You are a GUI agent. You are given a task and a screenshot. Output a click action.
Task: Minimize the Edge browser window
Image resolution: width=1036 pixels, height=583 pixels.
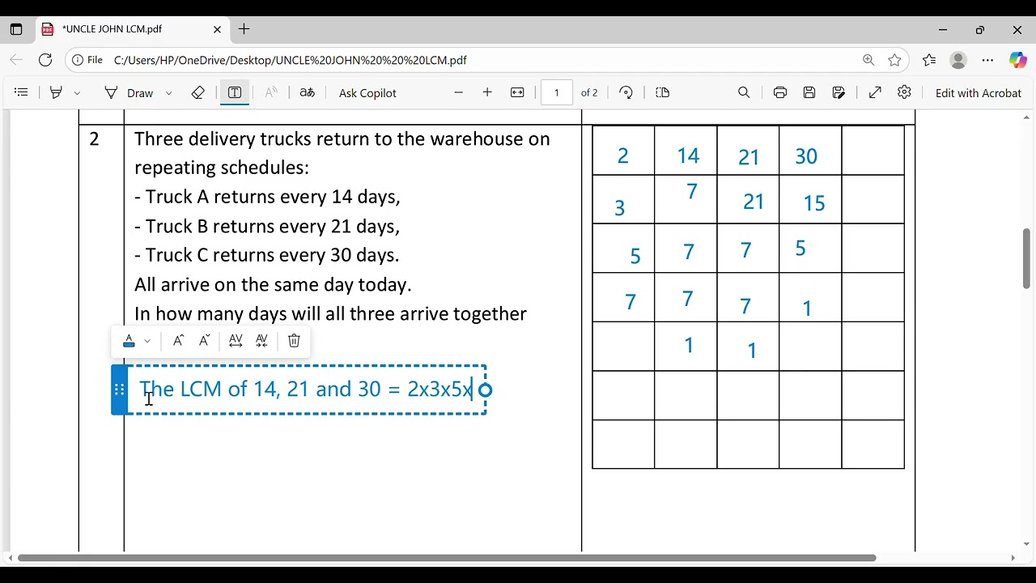point(943,30)
